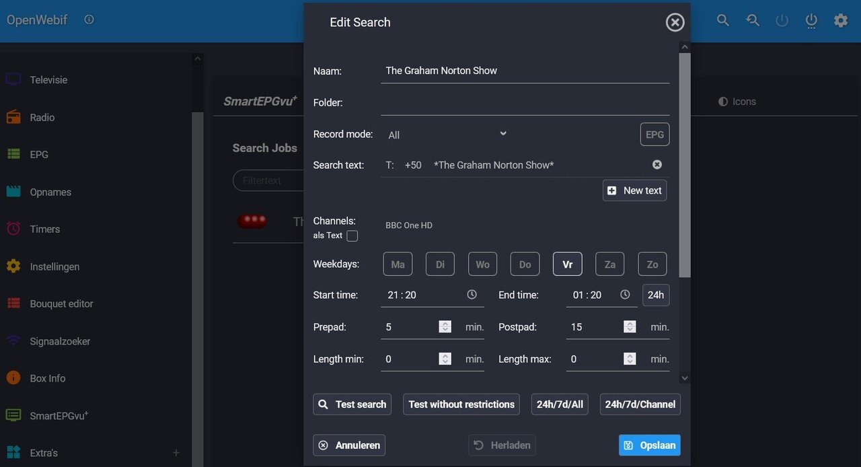Enable the Channels 'als Text' checkbox

[x=352, y=236]
